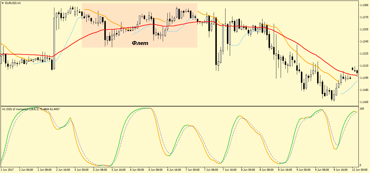Click the 9 Jun 08:00 time label
Viewport: 370px width, 173px height.
point(322,170)
